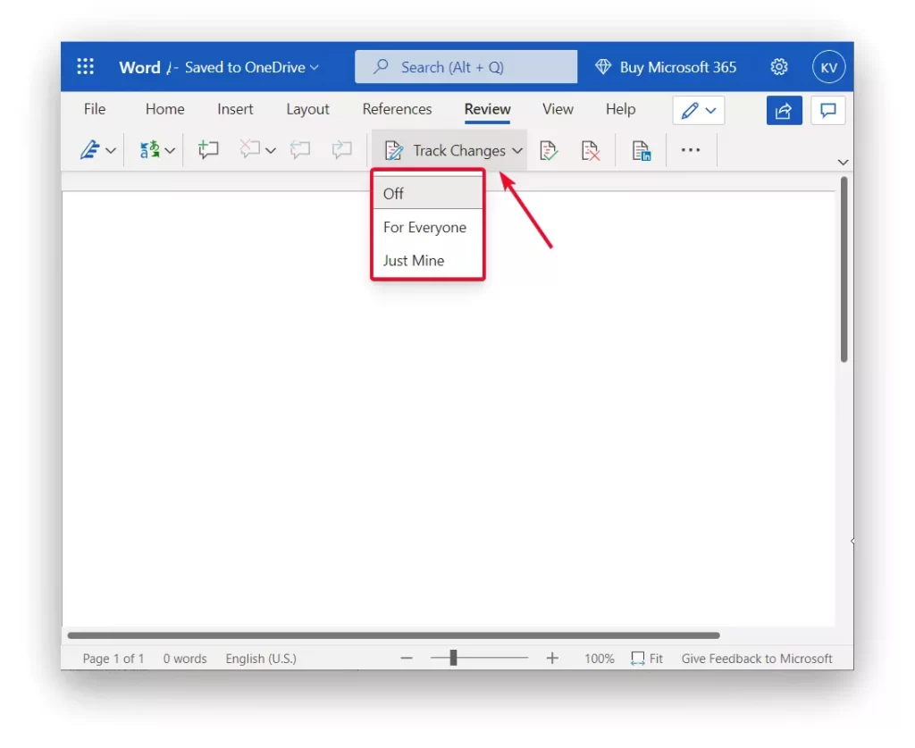915x748 pixels.
Task: Select Just Mine tracking option
Action: pos(427,260)
